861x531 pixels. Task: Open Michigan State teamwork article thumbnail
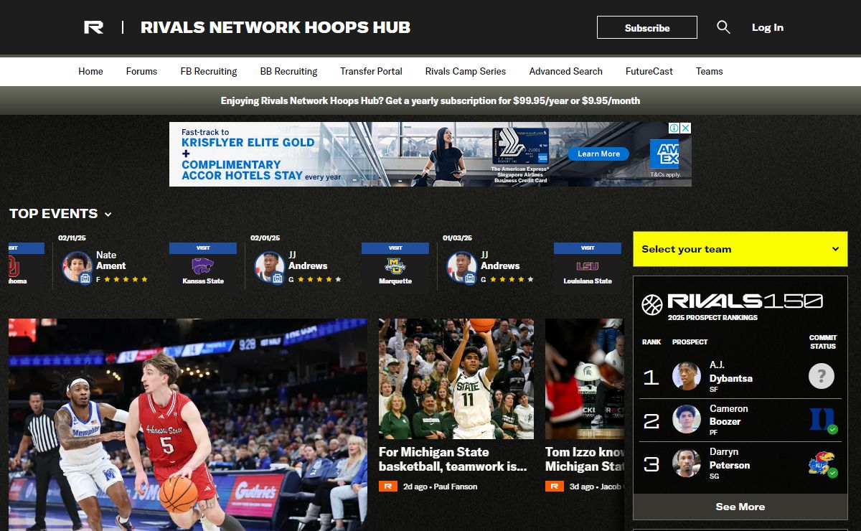point(456,379)
